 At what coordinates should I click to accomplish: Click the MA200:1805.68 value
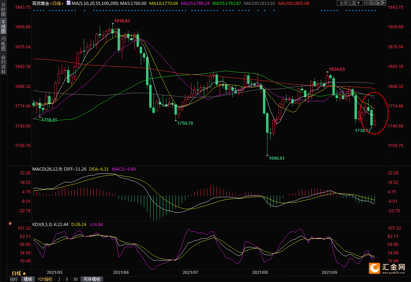coord(293,4)
